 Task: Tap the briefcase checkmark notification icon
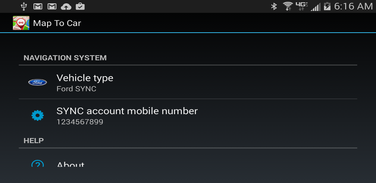pyautogui.click(x=80, y=7)
